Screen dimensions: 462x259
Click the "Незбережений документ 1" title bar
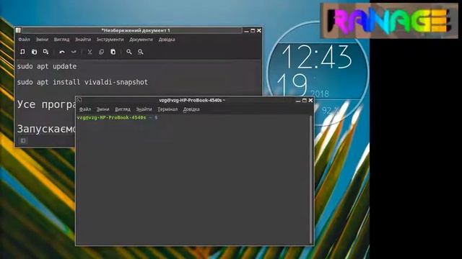pyautogui.click(x=132, y=30)
